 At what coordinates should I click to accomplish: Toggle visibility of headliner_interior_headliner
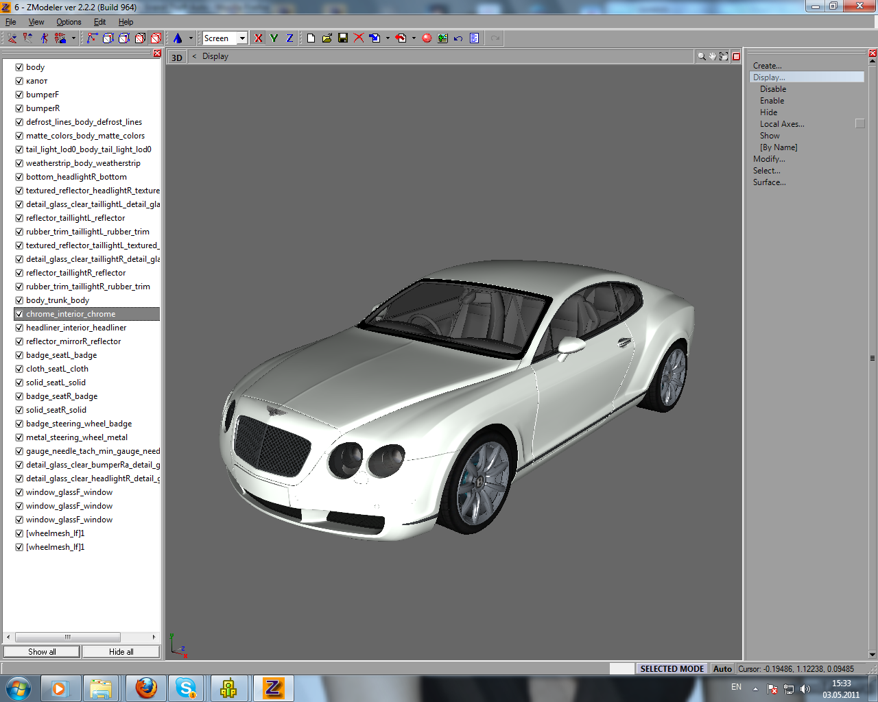[19, 328]
